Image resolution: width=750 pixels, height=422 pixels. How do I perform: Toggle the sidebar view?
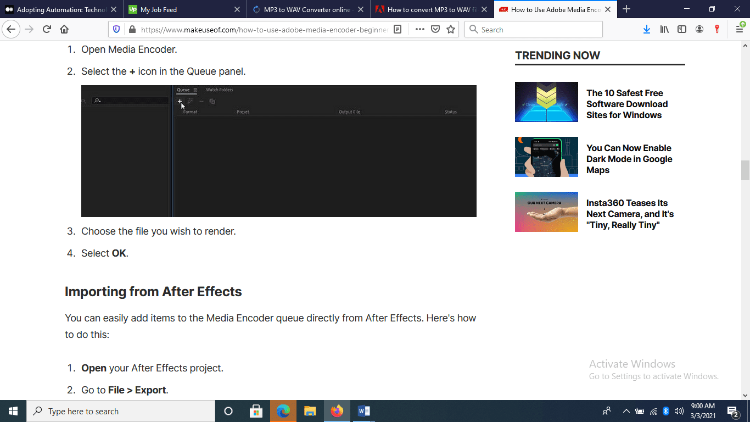click(682, 30)
